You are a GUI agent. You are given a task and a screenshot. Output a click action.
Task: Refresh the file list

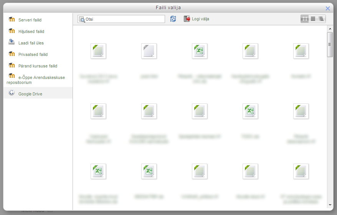(x=173, y=19)
